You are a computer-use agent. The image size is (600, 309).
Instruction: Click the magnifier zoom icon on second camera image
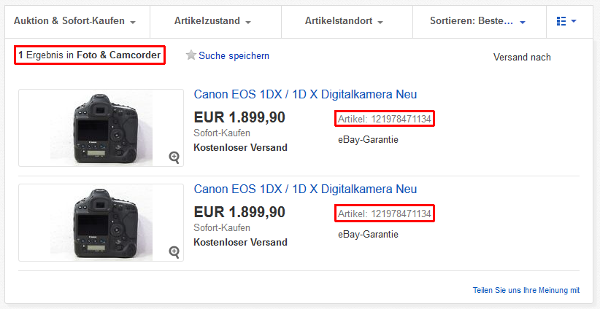(x=174, y=252)
